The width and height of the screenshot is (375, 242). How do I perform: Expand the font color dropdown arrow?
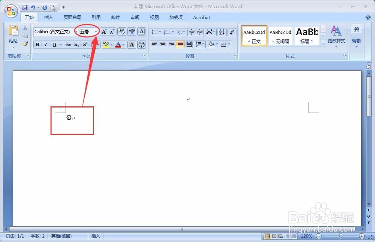click(x=123, y=44)
